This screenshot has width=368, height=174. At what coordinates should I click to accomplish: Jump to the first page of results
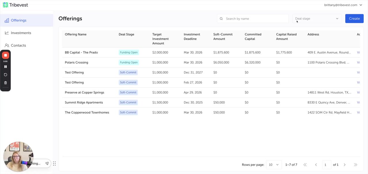click(x=305, y=165)
